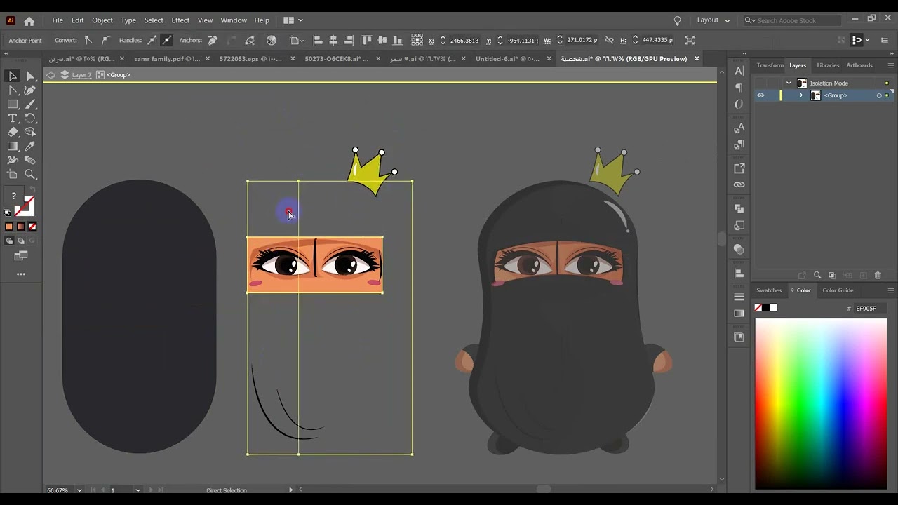Open Layers panel flyout menu
Image resolution: width=898 pixels, height=505 pixels.
coord(891,65)
